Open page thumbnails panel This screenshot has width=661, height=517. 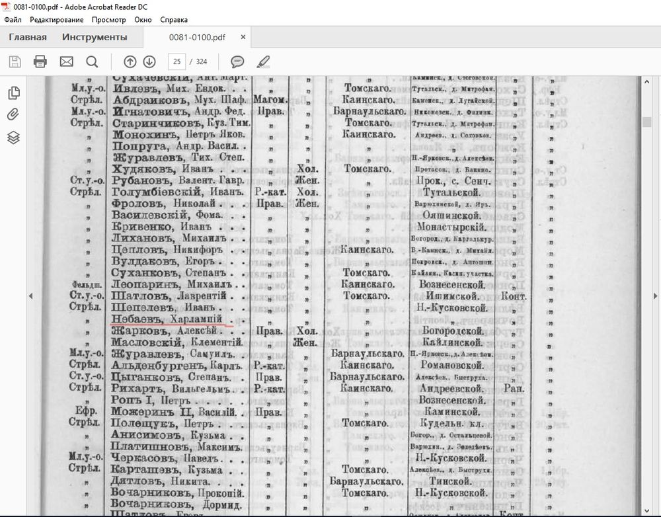13,93
